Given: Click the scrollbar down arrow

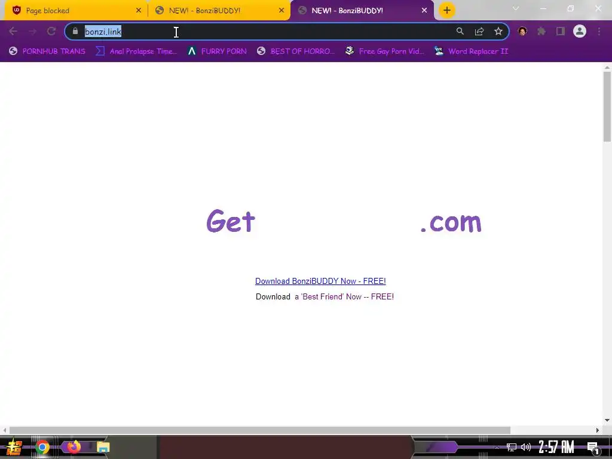Looking at the screenshot, I should 607,420.
